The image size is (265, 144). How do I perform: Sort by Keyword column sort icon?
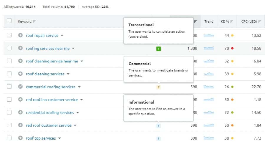pyautogui.click(x=34, y=21)
